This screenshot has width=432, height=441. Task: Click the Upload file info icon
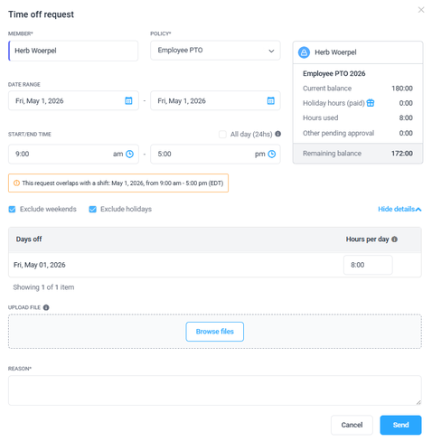(46, 307)
